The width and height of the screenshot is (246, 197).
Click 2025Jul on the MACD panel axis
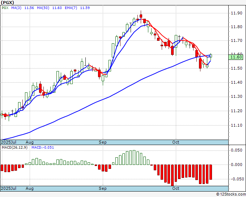[9, 188]
